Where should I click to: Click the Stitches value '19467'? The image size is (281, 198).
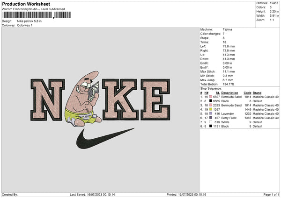coord(274,3)
